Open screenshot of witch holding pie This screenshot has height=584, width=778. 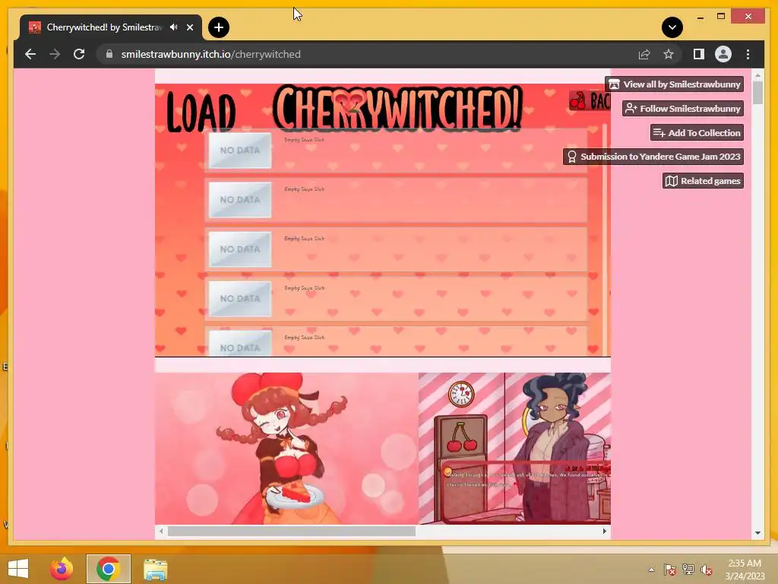pos(286,449)
